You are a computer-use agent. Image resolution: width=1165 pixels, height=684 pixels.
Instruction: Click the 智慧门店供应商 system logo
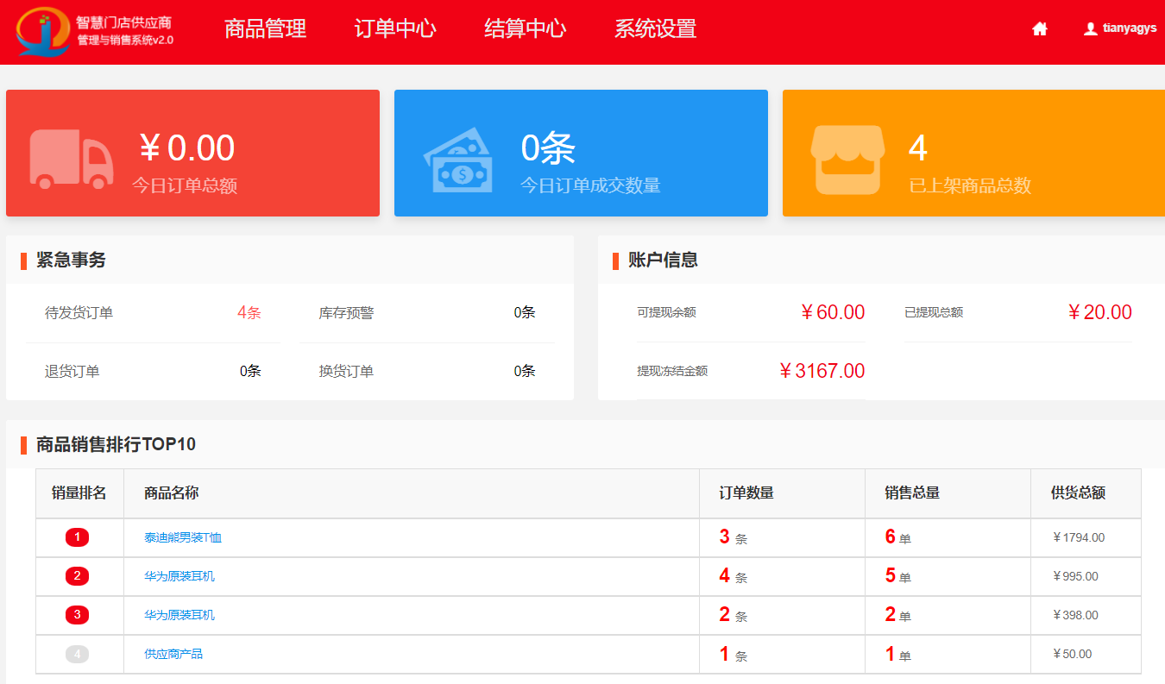pos(95,31)
